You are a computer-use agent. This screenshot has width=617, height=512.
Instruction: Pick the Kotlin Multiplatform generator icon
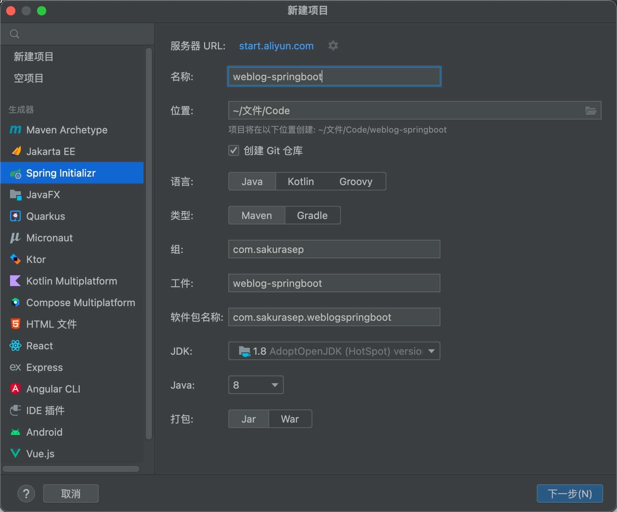click(x=15, y=281)
